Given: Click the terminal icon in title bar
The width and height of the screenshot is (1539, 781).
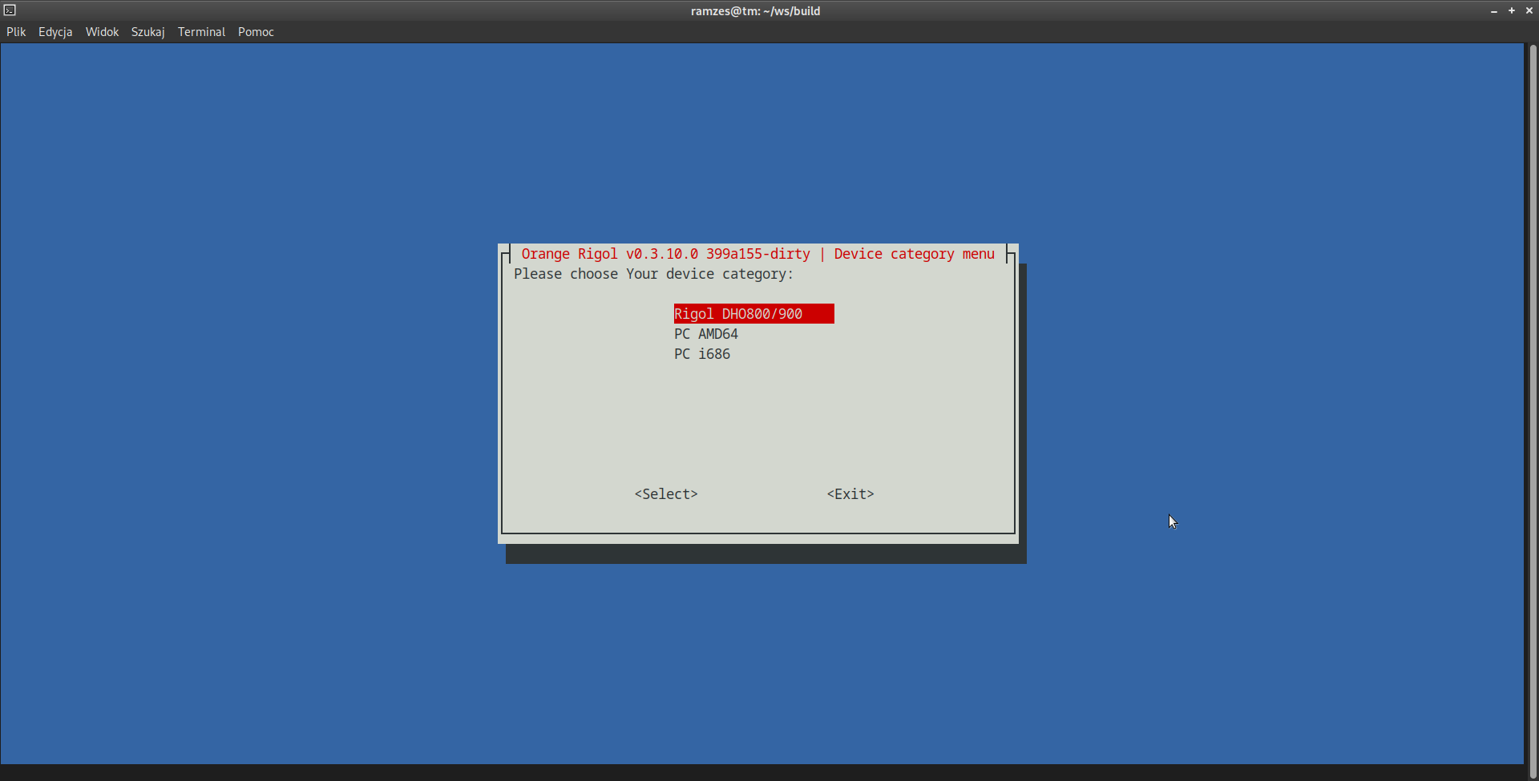Looking at the screenshot, I should [10, 10].
